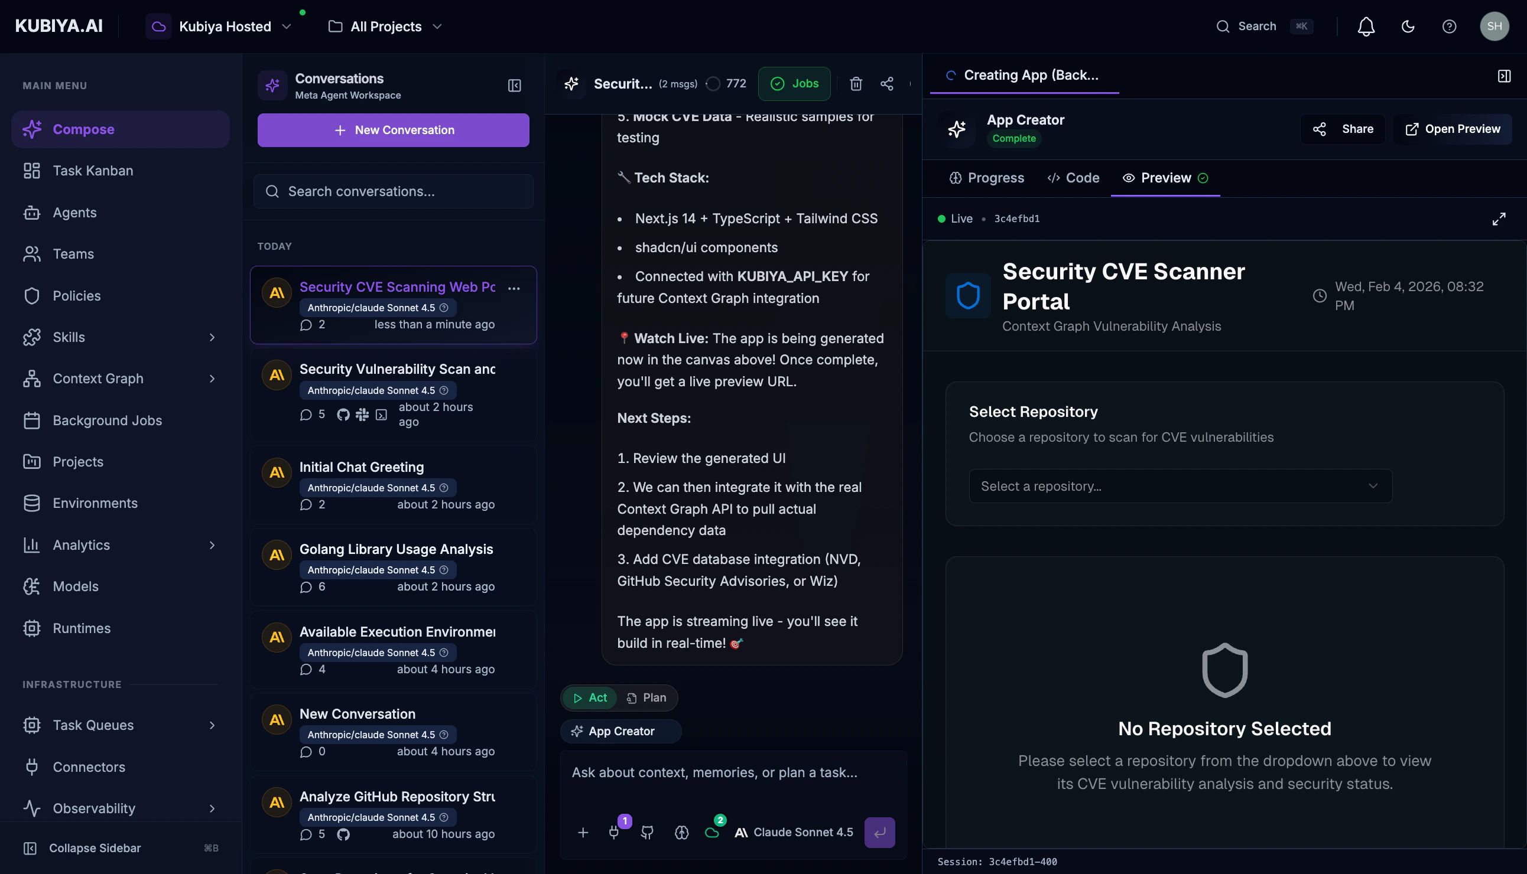This screenshot has width=1527, height=874.
Task: Add an attachment with the plus icon
Action: click(583, 832)
